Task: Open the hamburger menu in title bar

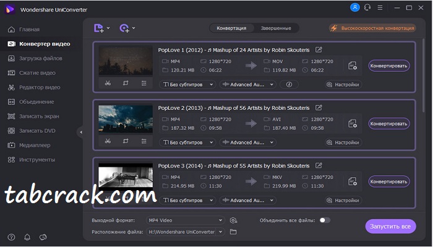Action: coord(380,7)
